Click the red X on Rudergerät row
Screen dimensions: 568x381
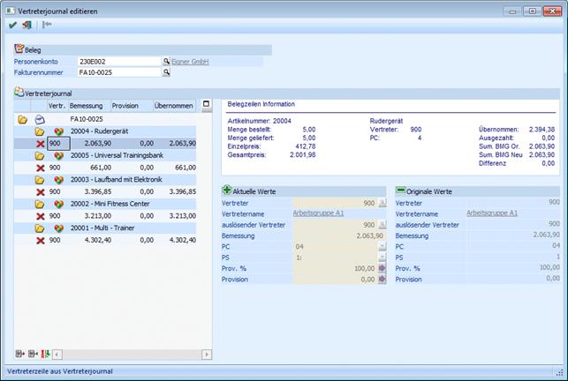coord(40,143)
